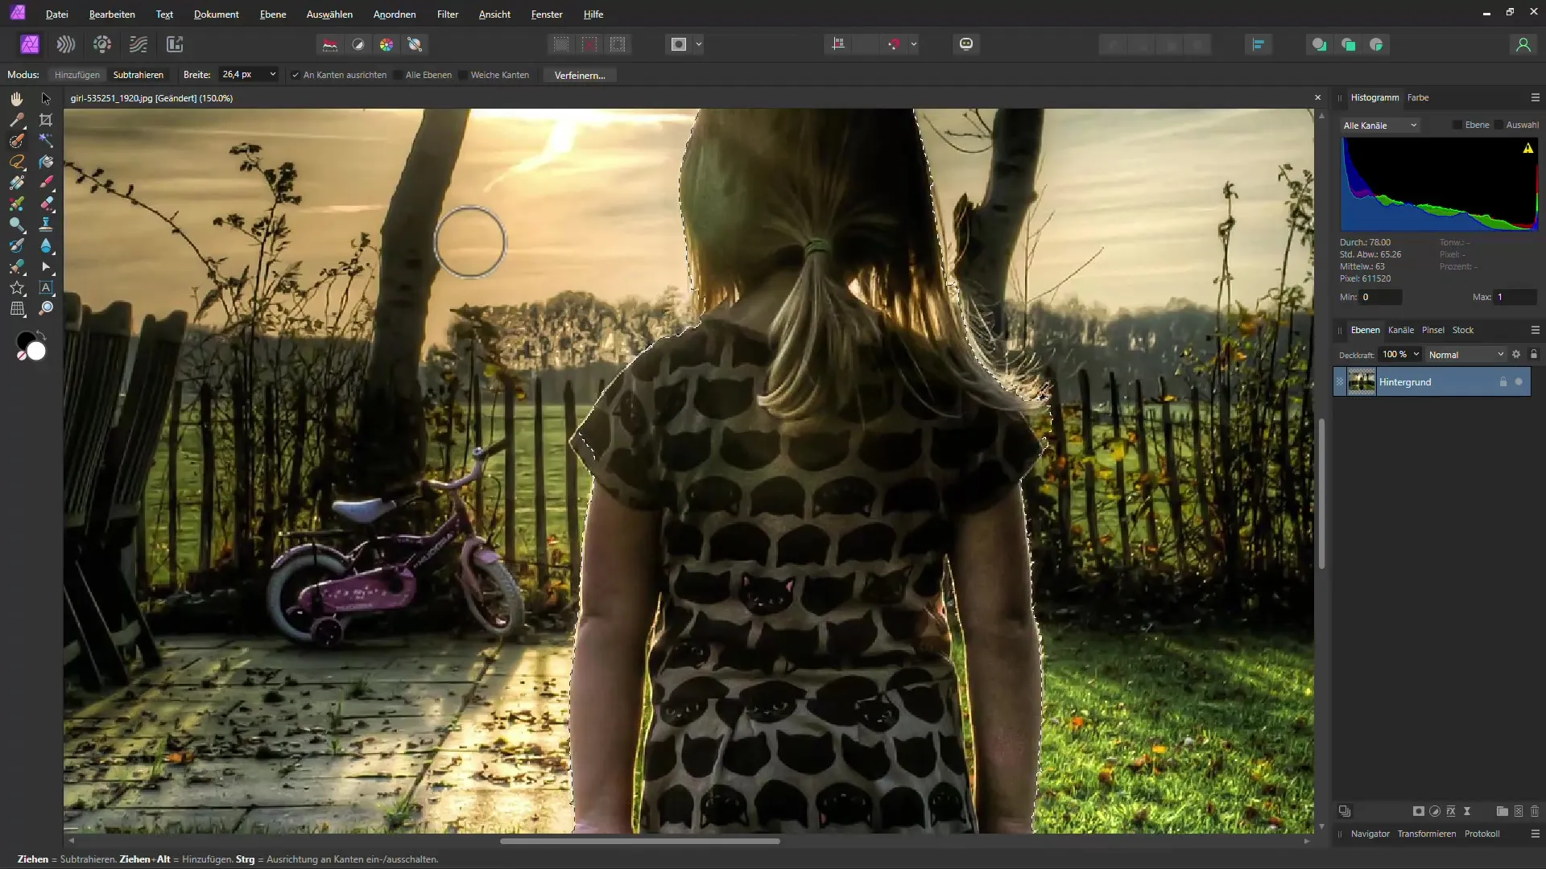Viewport: 1546px width, 869px height.
Task: Select the Frame Text tool
Action: tap(46, 287)
